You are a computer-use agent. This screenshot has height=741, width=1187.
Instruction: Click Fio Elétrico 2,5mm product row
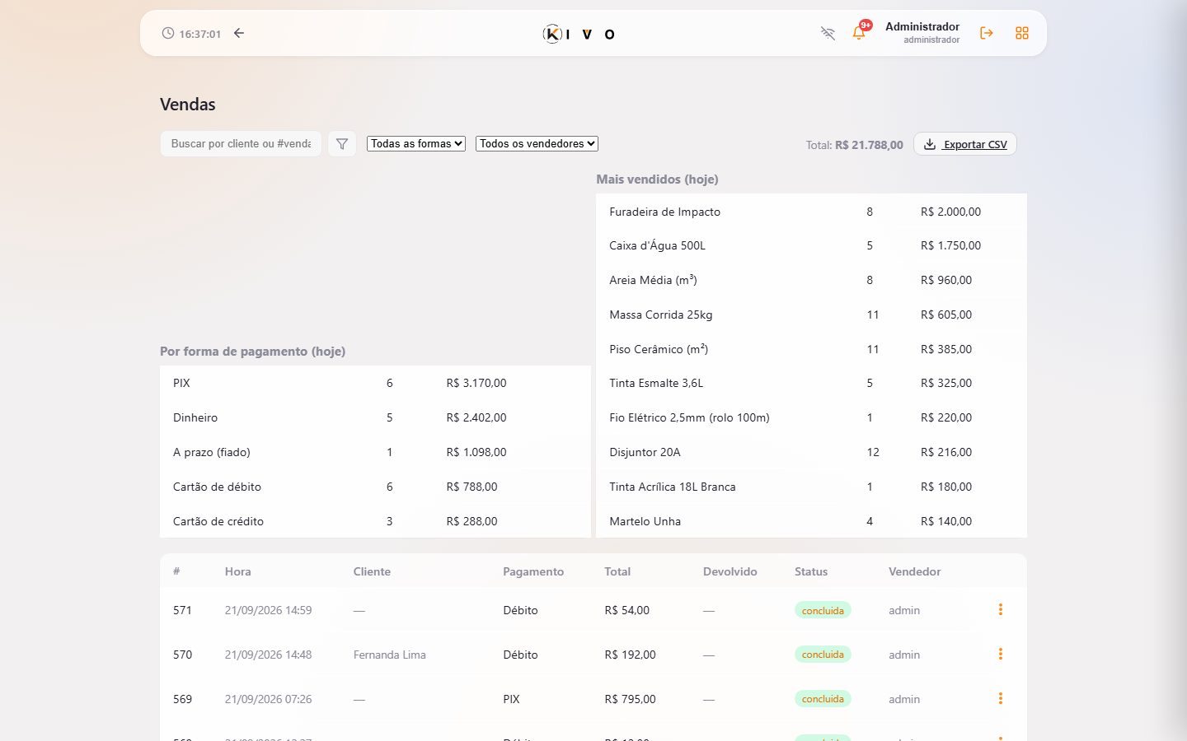click(811, 417)
